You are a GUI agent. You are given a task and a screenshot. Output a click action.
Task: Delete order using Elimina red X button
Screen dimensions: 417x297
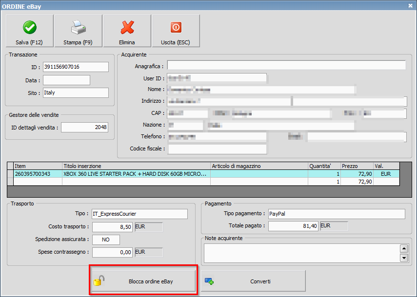(127, 31)
